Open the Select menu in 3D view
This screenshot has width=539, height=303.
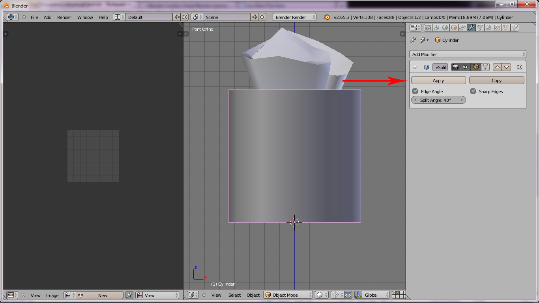[234, 295]
